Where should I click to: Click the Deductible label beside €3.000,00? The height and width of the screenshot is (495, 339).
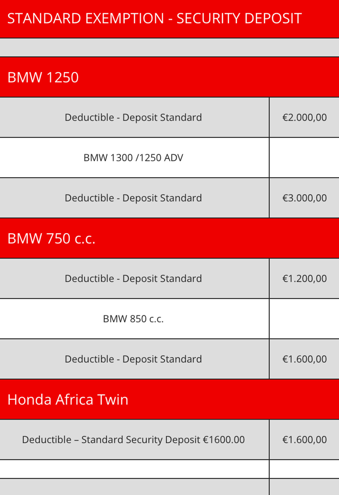[x=133, y=198]
